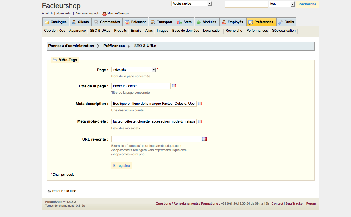
Task: Click the Stats bar chart icon
Action: tap(179, 22)
